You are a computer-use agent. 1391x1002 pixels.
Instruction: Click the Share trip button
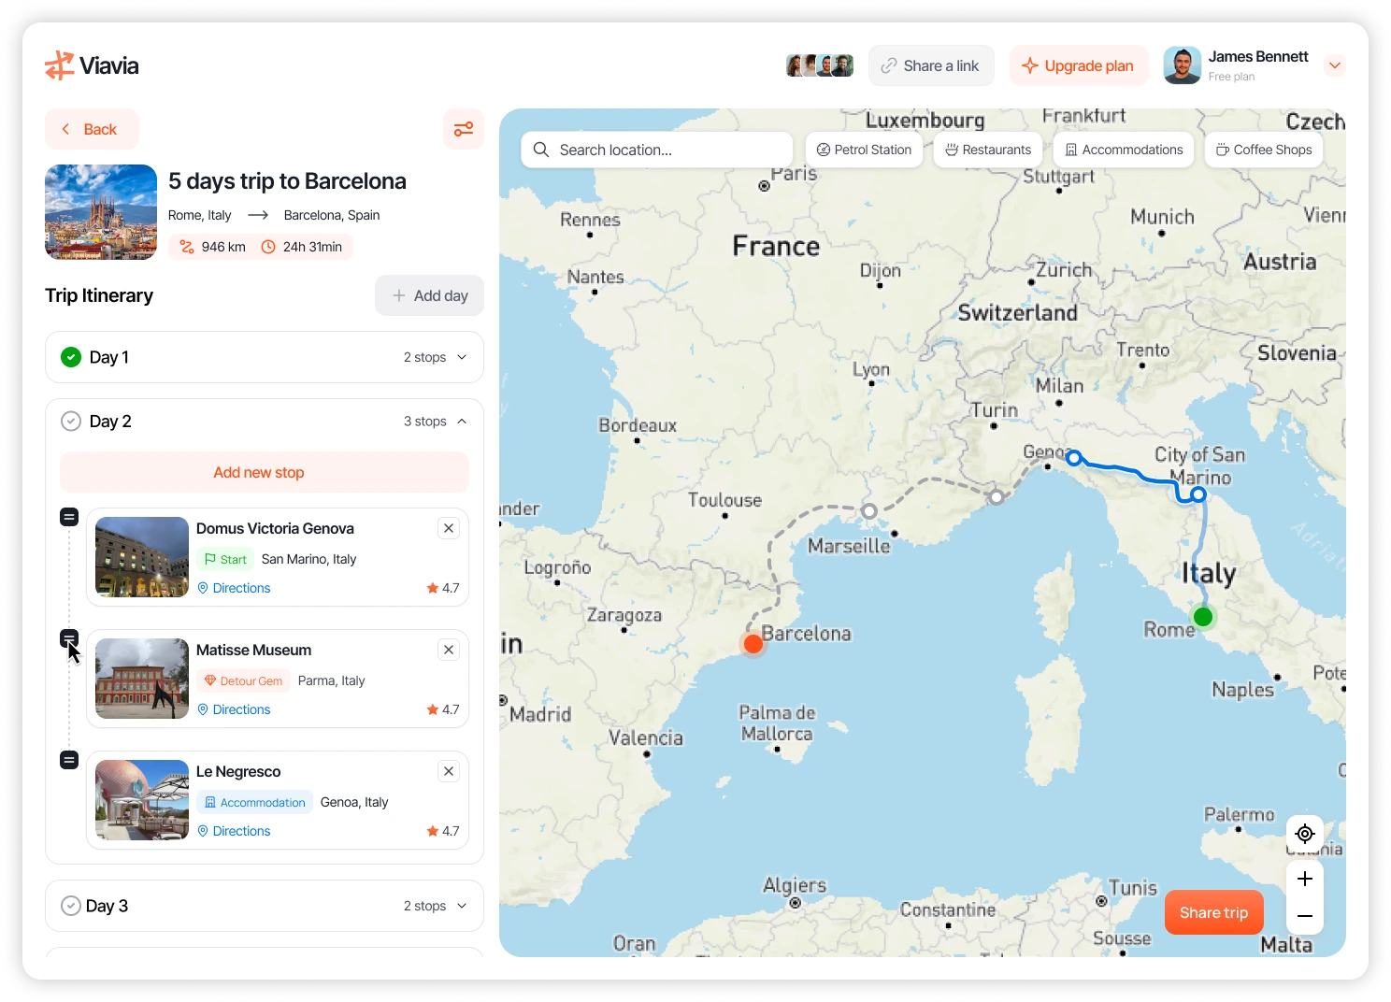1213,912
